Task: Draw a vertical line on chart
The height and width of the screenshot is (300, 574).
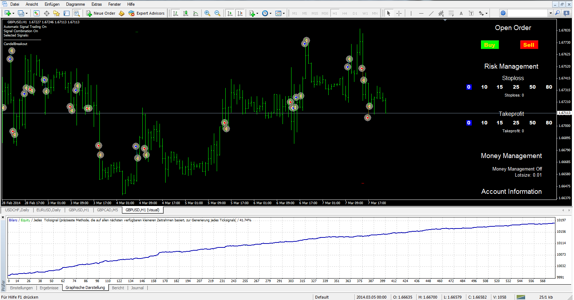Action: (x=411, y=13)
